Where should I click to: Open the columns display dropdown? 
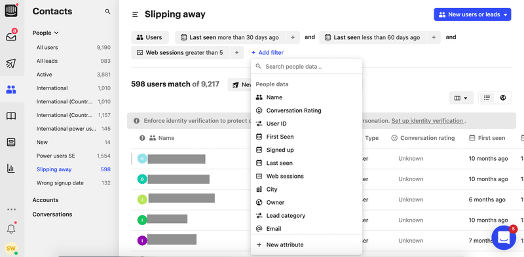click(x=461, y=98)
